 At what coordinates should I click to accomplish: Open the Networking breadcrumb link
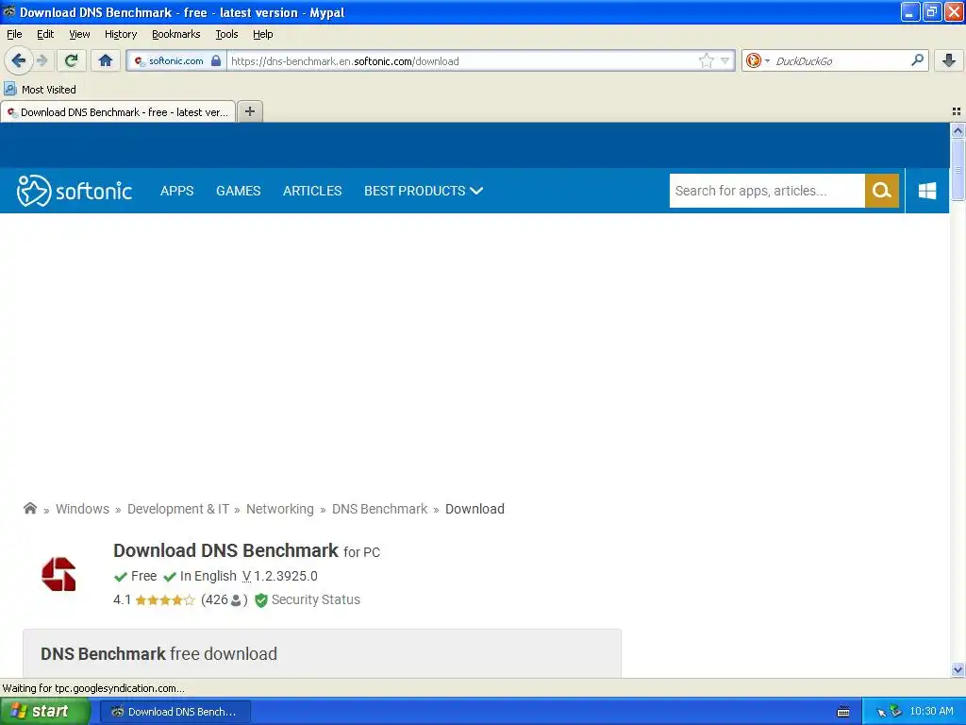[279, 509]
